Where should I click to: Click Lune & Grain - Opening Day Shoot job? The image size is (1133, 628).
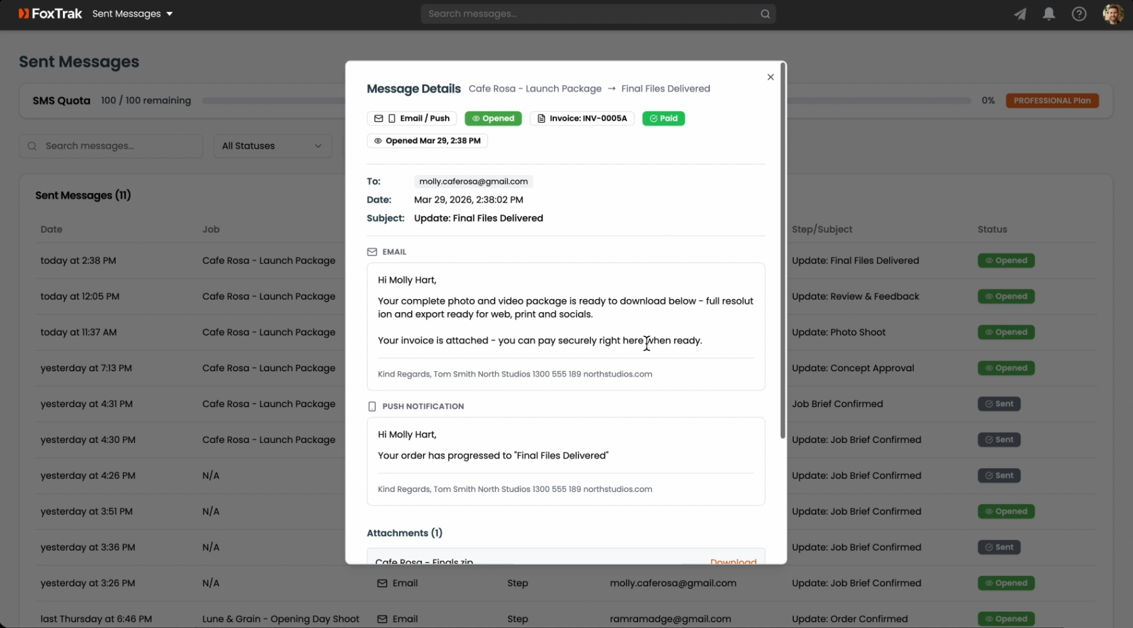point(281,619)
